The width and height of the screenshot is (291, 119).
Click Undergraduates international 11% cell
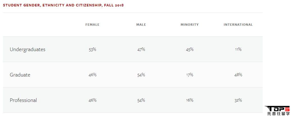pos(238,49)
